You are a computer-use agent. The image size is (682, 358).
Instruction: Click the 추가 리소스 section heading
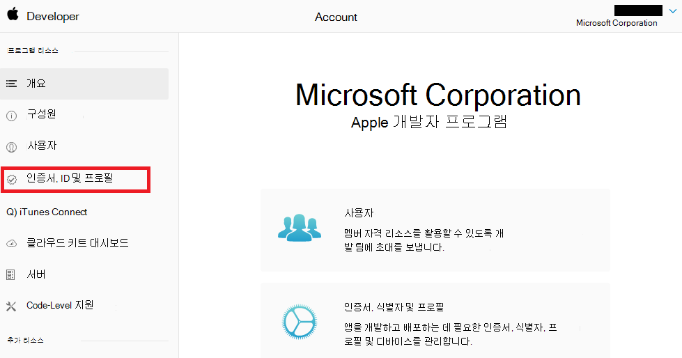(26, 340)
